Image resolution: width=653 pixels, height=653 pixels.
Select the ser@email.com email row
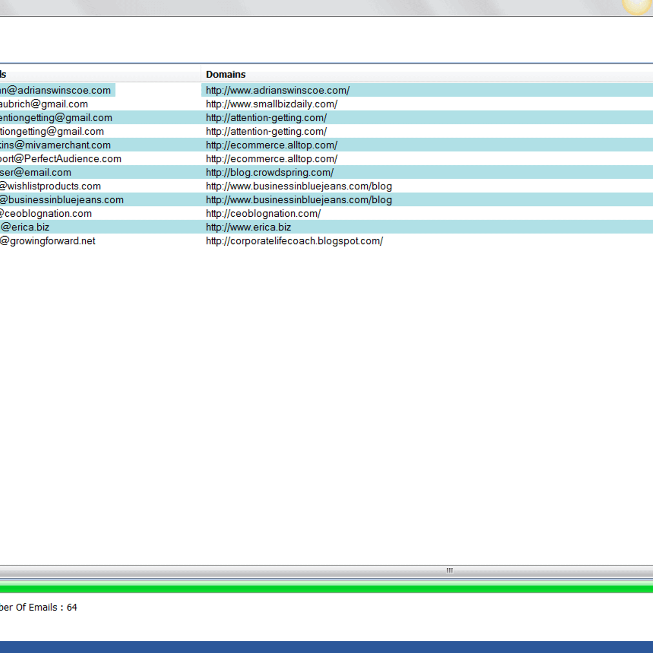point(36,172)
